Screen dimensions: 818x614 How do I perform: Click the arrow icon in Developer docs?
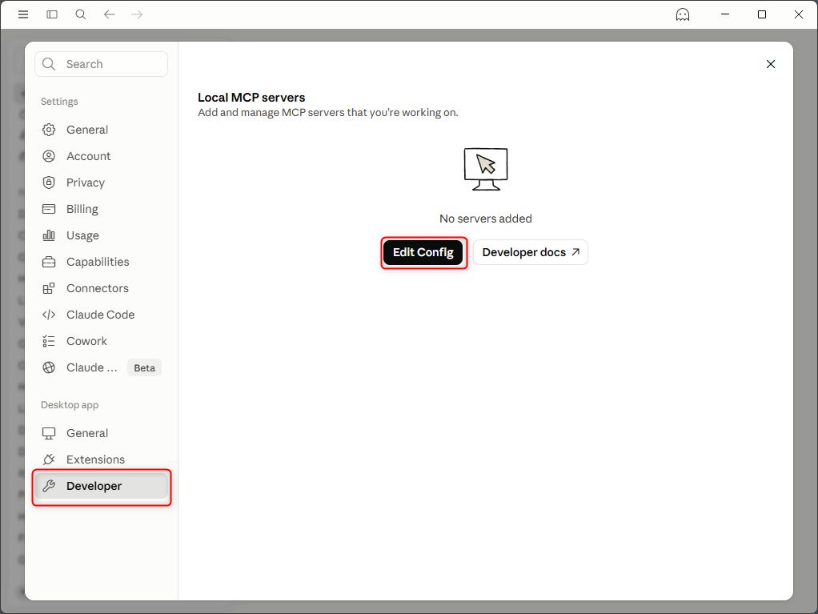coord(575,252)
